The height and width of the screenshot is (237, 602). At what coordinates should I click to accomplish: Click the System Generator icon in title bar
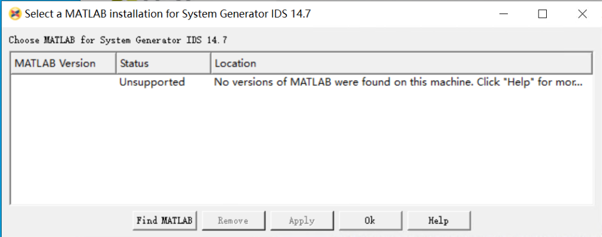coord(14,14)
